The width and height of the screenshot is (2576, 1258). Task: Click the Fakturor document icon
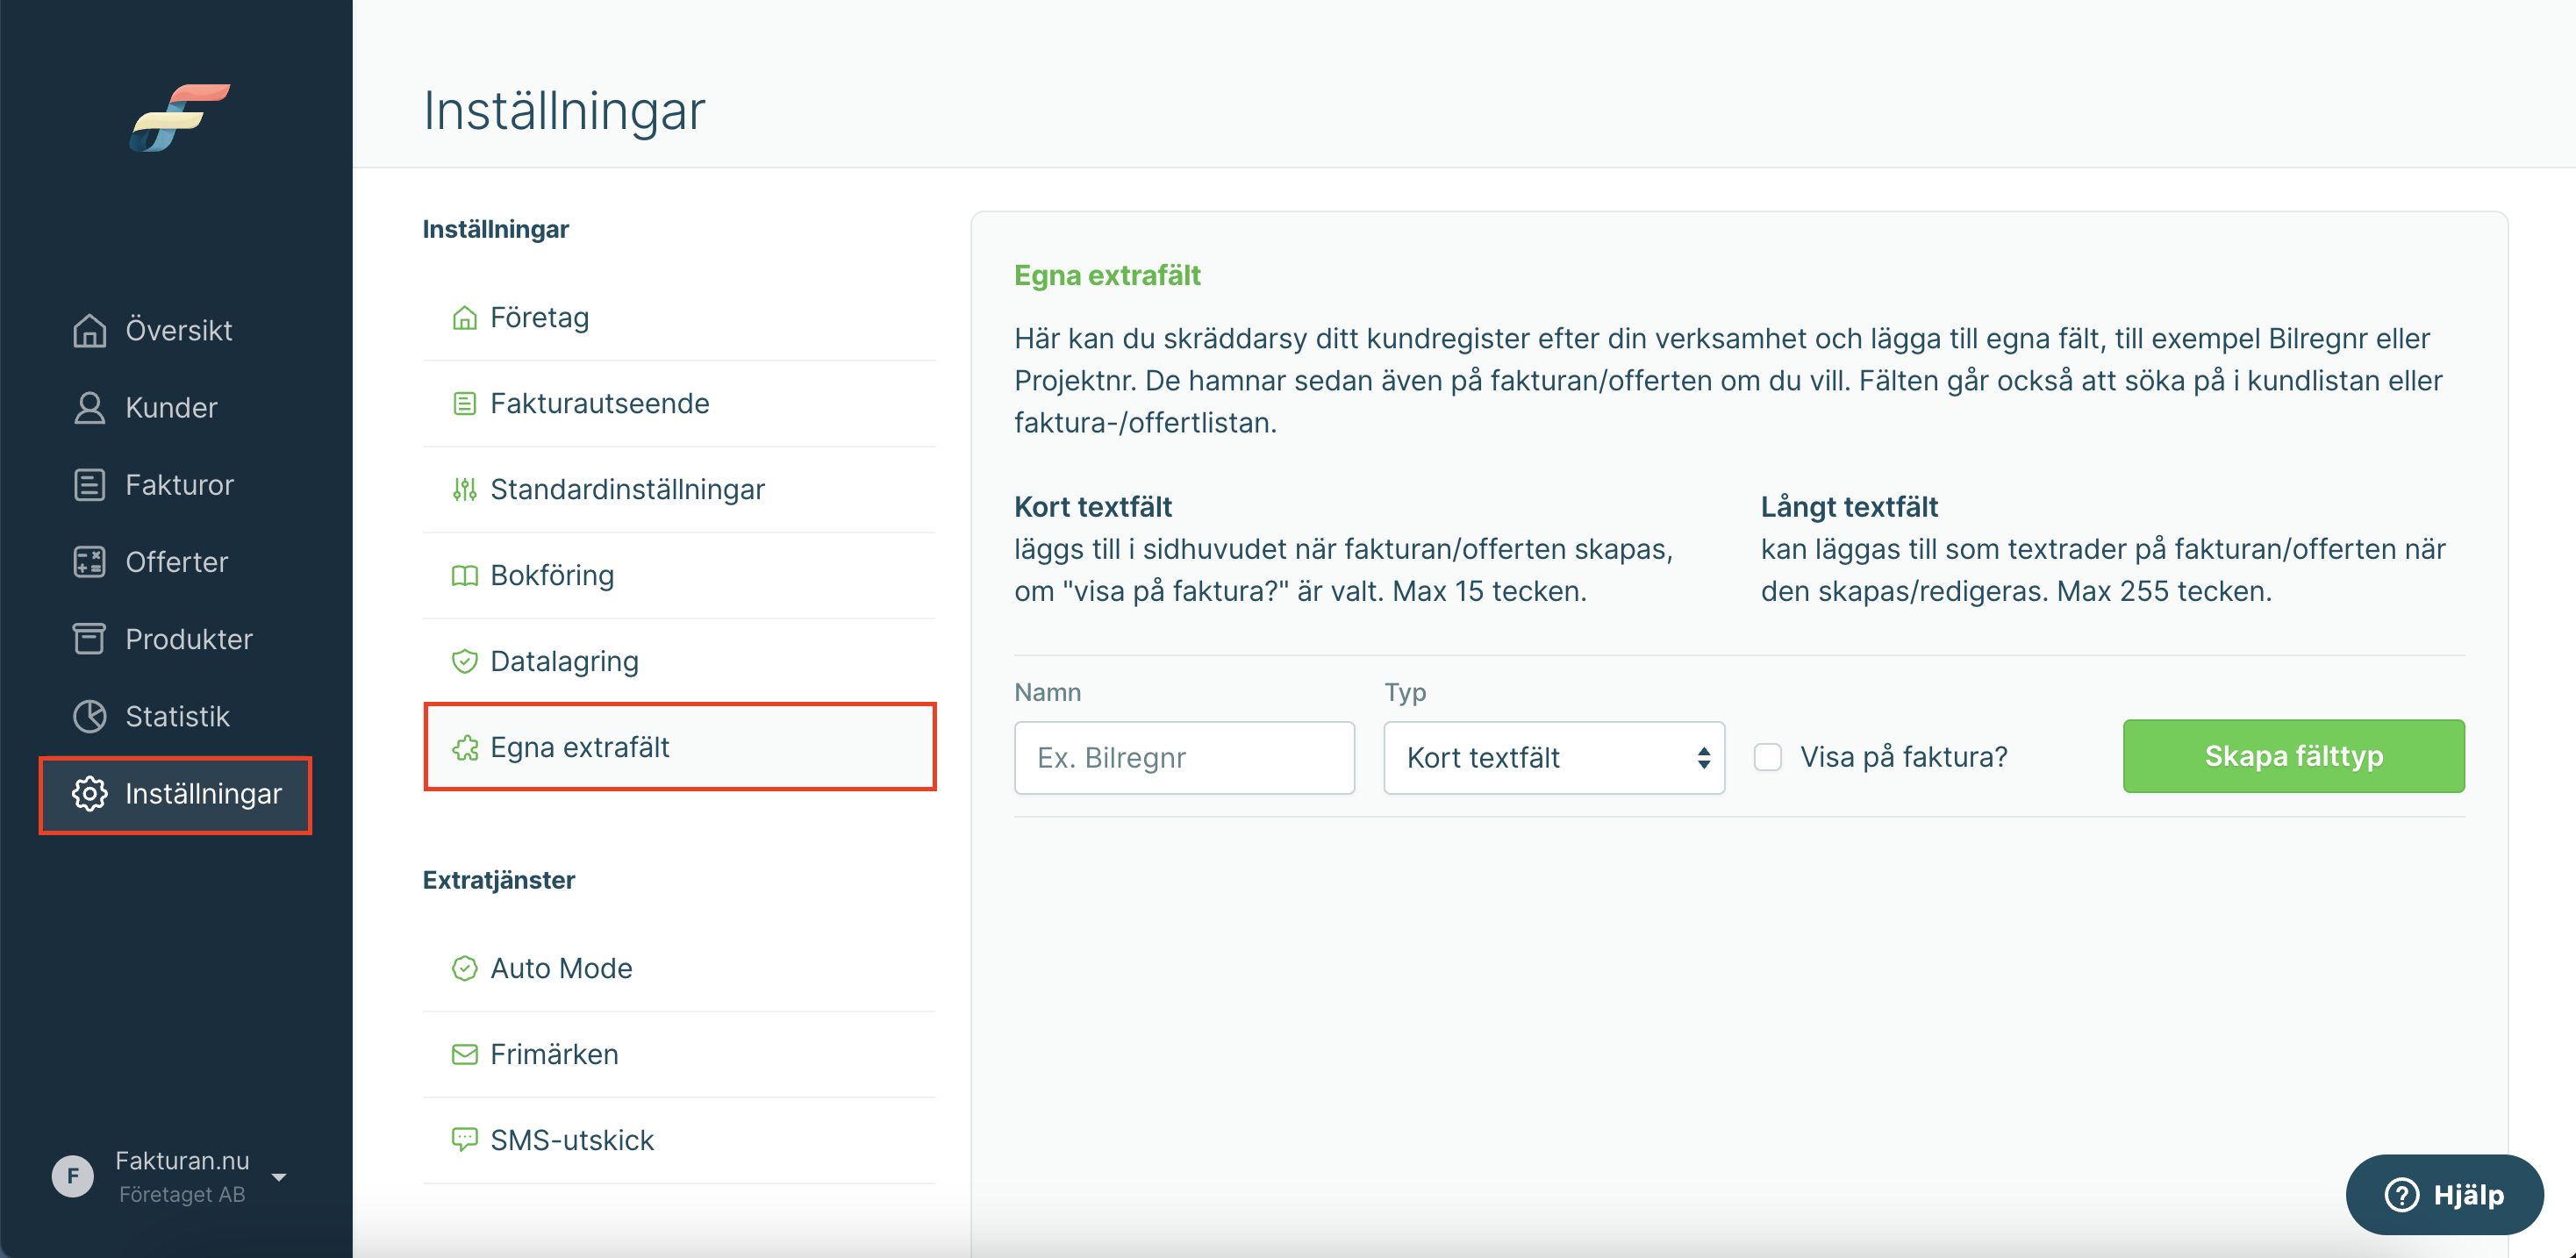tap(89, 484)
